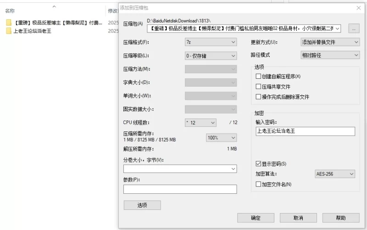This screenshot has width=367, height=230.
Task: Click the sort arrow above 名称 column
Action: [x=54, y=6]
